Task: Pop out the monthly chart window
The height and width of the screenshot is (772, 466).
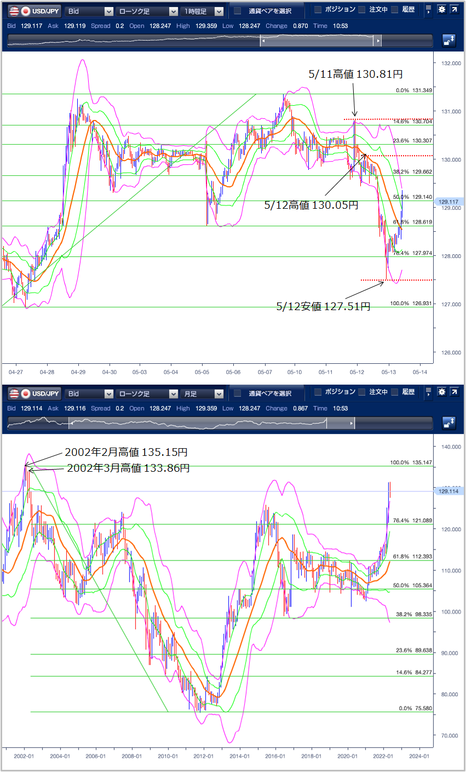Action: pos(454,392)
